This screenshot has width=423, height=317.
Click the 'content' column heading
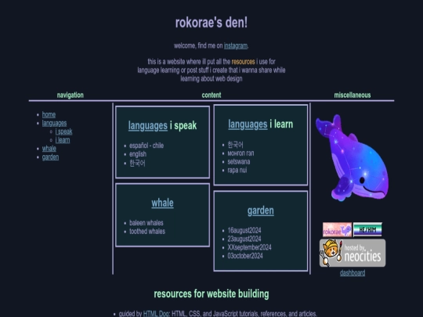click(x=211, y=95)
